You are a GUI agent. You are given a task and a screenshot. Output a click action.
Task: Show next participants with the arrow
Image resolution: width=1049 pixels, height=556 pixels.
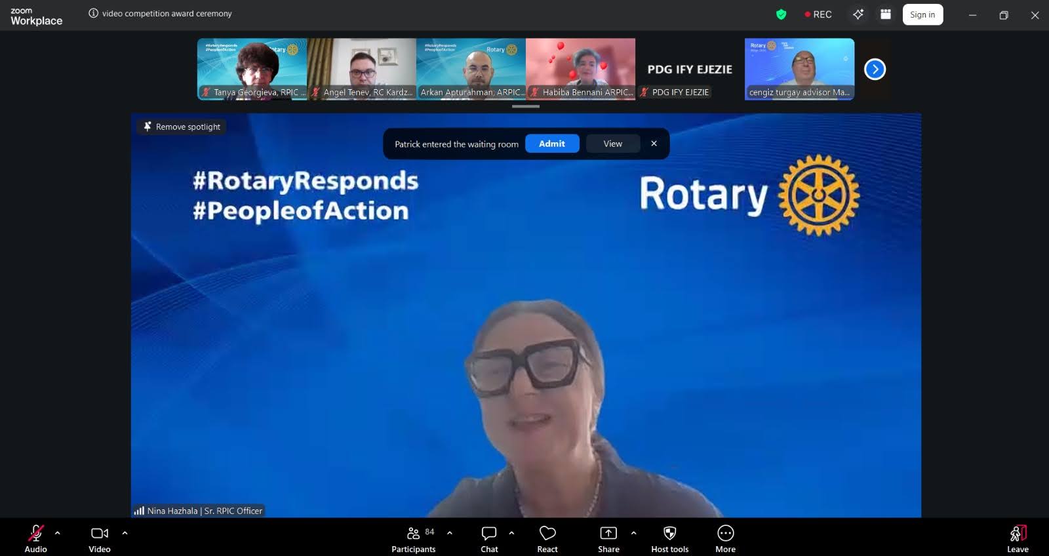pyautogui.click(x=875, y=69)
